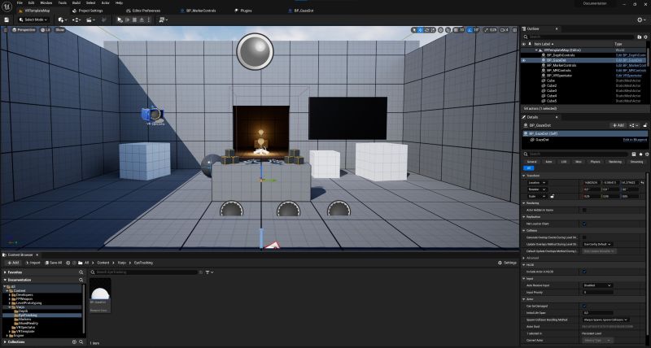Toggle Net Load on Client checkbox

[x=584, y=224]
